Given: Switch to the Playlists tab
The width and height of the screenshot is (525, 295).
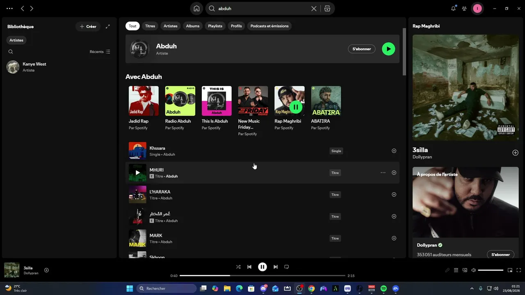Looking at the screenshot, I should pos(215,26).
